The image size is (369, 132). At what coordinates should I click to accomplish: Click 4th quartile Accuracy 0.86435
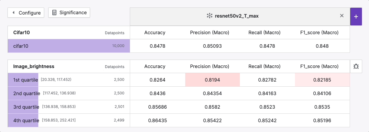tap(158, 121)
